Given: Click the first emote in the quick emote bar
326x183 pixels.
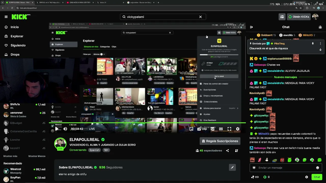Looking at the screenshot, I should [252, 160].
